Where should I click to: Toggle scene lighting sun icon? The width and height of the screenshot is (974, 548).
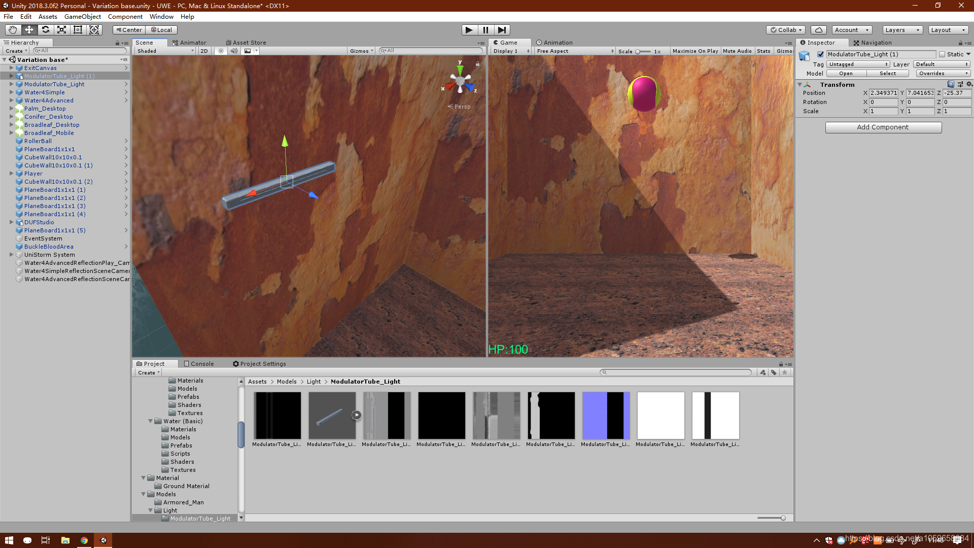coord(221,51)
